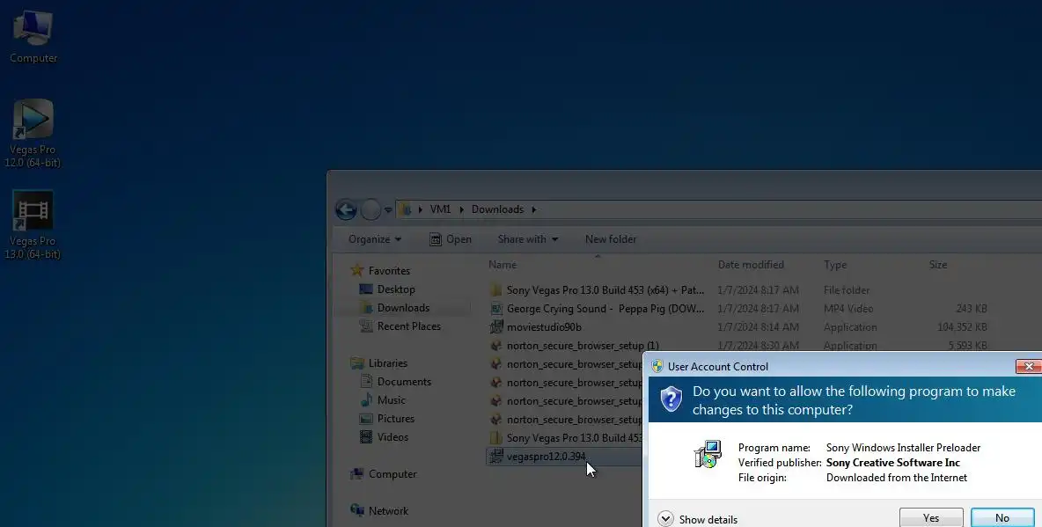The height and width of the screenshot is (527, 1042).
Task: Select Downloads under Favorites
Action: click(x=403, y=308)
